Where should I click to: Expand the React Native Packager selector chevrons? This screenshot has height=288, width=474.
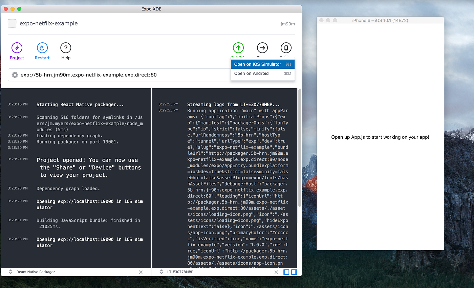click(x=10, y=272)
